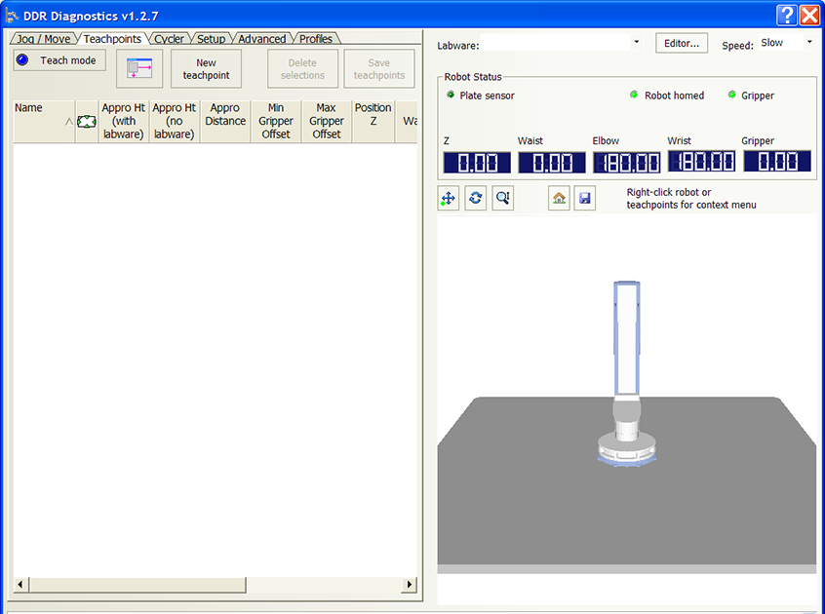The width and height of the screenshot is (825, 614).
Task: Open the Help question mark button
Action: coord(787,15)
